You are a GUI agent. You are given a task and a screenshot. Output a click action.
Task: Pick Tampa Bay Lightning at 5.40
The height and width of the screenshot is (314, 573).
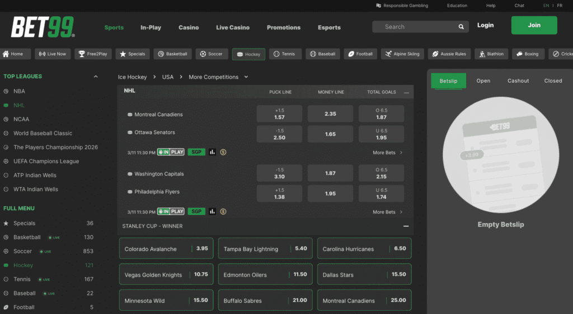pos(265,249)
